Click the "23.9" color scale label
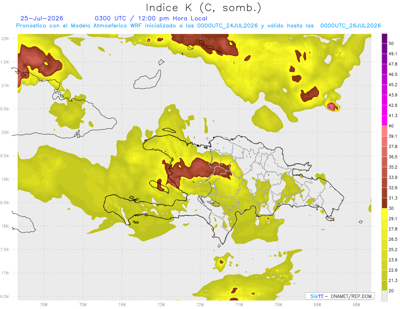Viewport: 400px width, 309px height. [393, 260]
